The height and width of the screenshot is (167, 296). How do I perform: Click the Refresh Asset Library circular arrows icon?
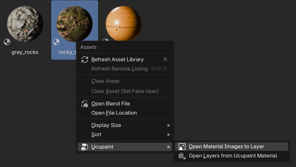point(85,59)
